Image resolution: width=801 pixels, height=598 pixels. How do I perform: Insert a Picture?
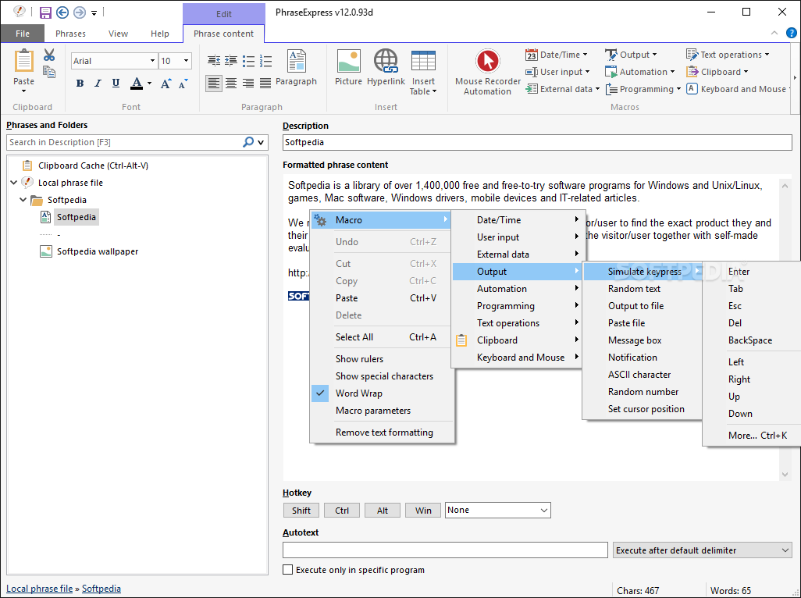point(348,67)
